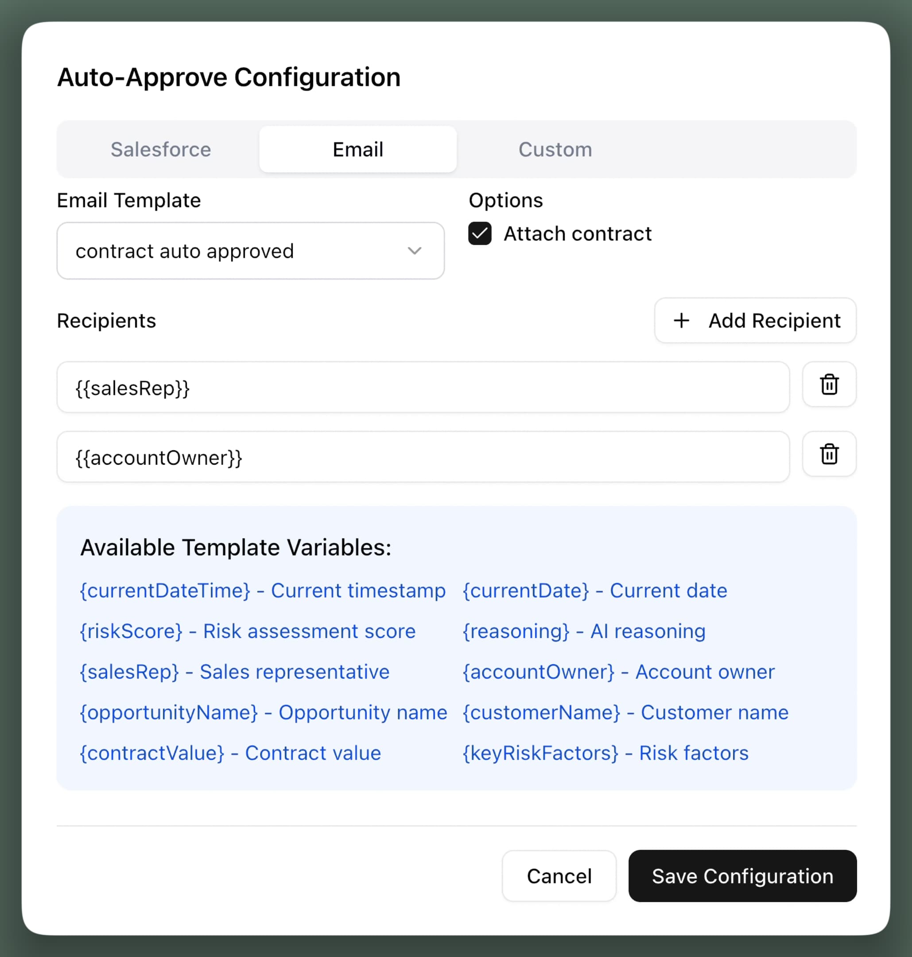Click the Available Template Variables heading
The width and height of the screenshot is (912, 957).
[x=236, y=548]
